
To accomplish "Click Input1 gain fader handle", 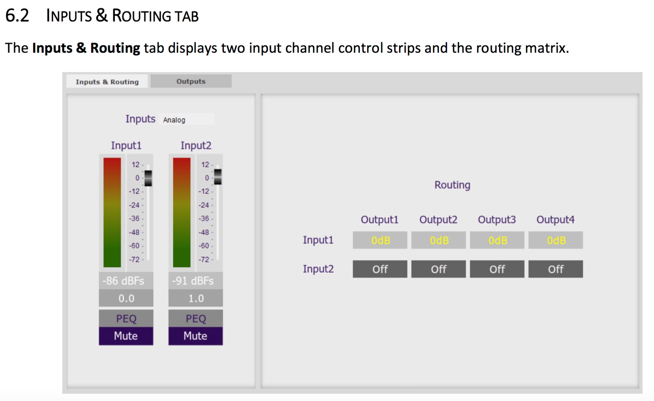I will coord(148,178).
